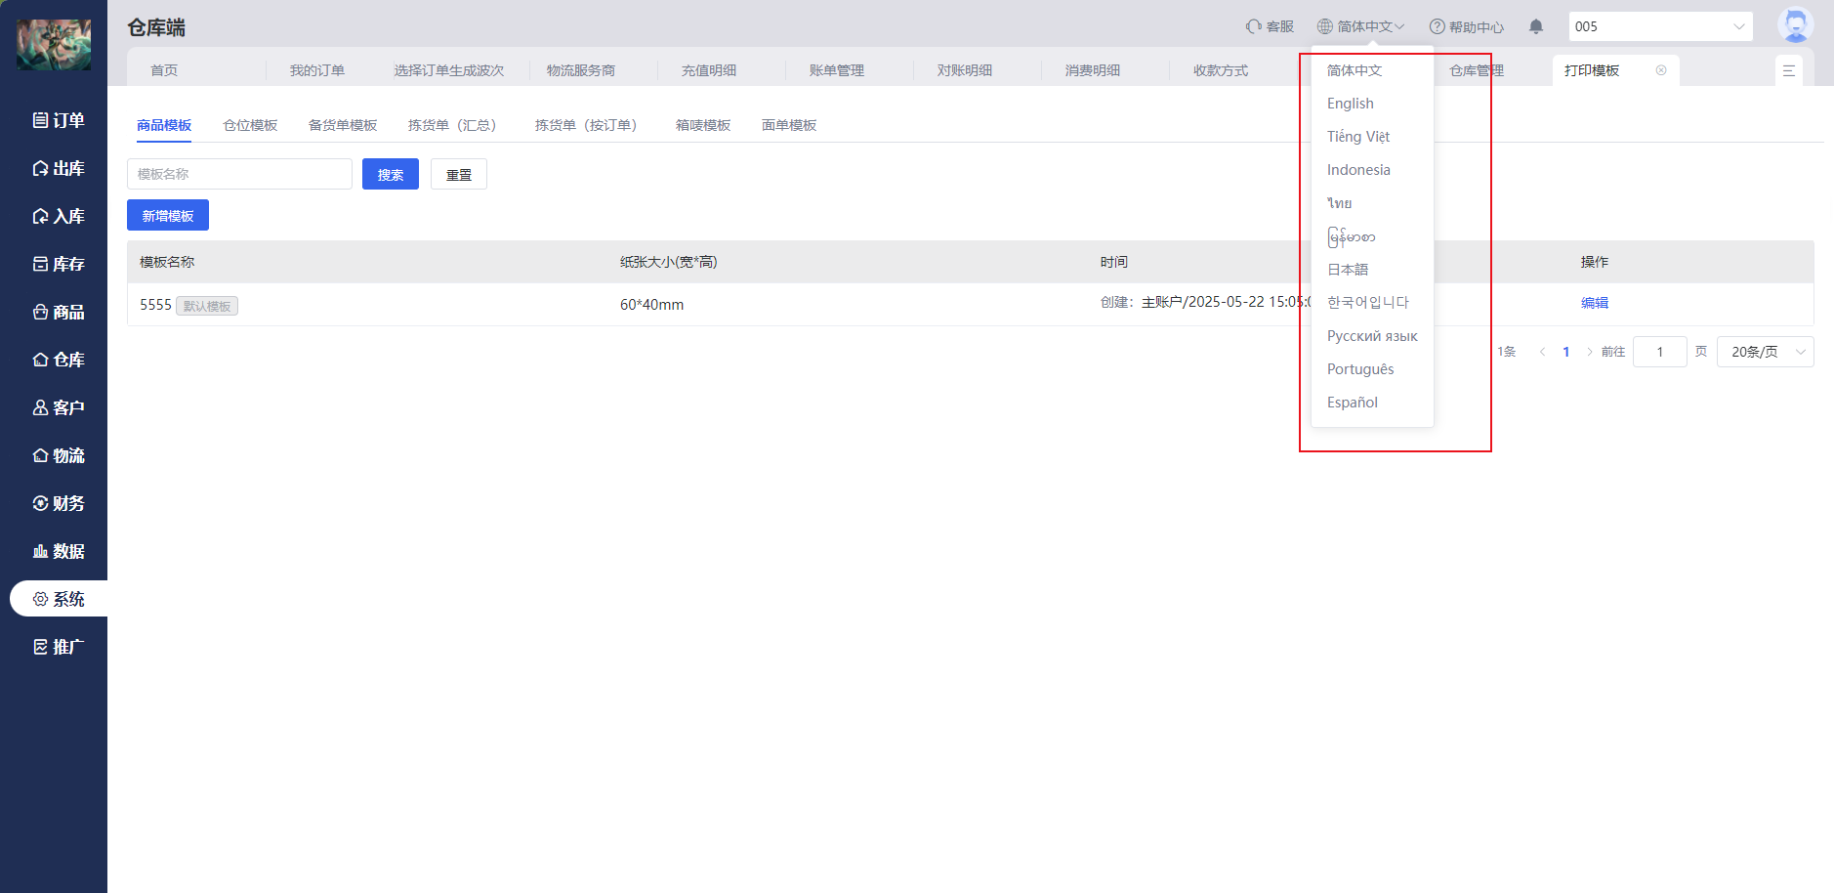Switch to the 仓位模板 tab

pos(250,125)
